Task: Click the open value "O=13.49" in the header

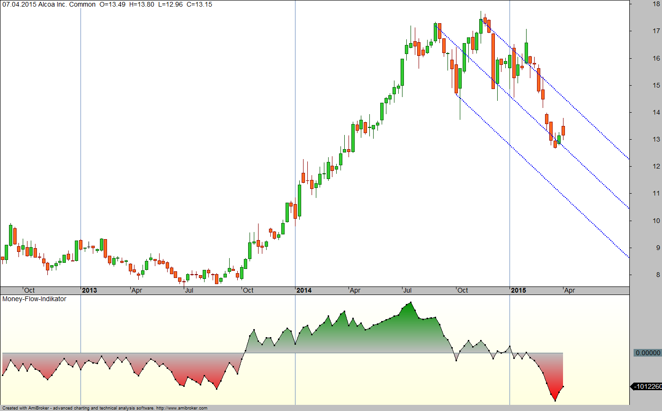Action: coord(113,5)
